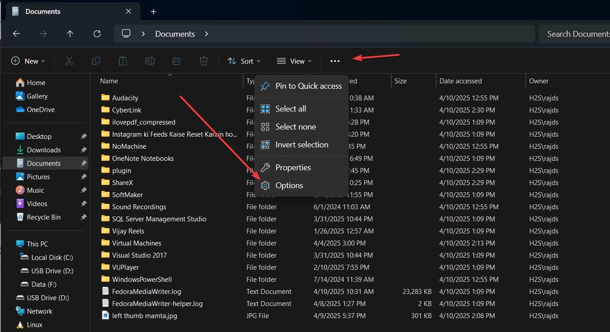Click the See more three-dots button
Viewport: 610px width, 332px height.
335,61
